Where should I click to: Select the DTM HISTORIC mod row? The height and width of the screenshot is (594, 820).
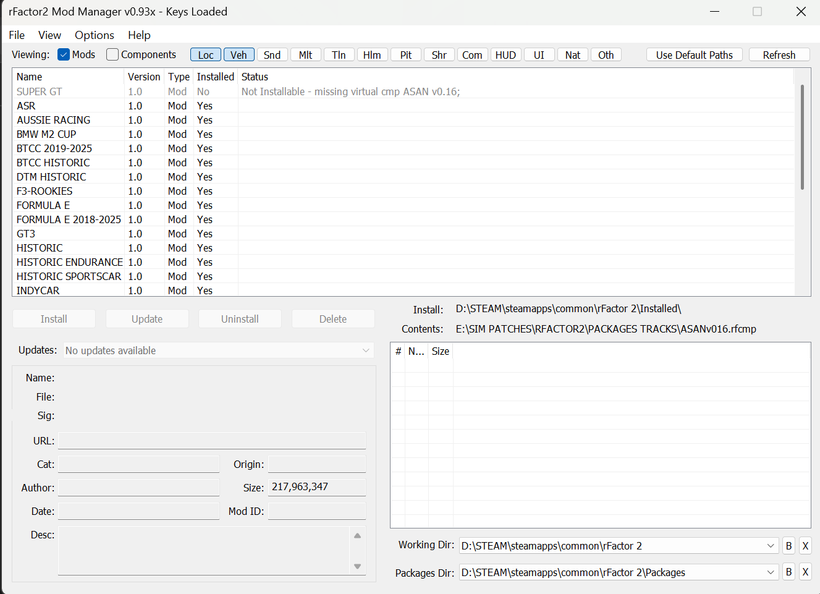click(404, 177)
